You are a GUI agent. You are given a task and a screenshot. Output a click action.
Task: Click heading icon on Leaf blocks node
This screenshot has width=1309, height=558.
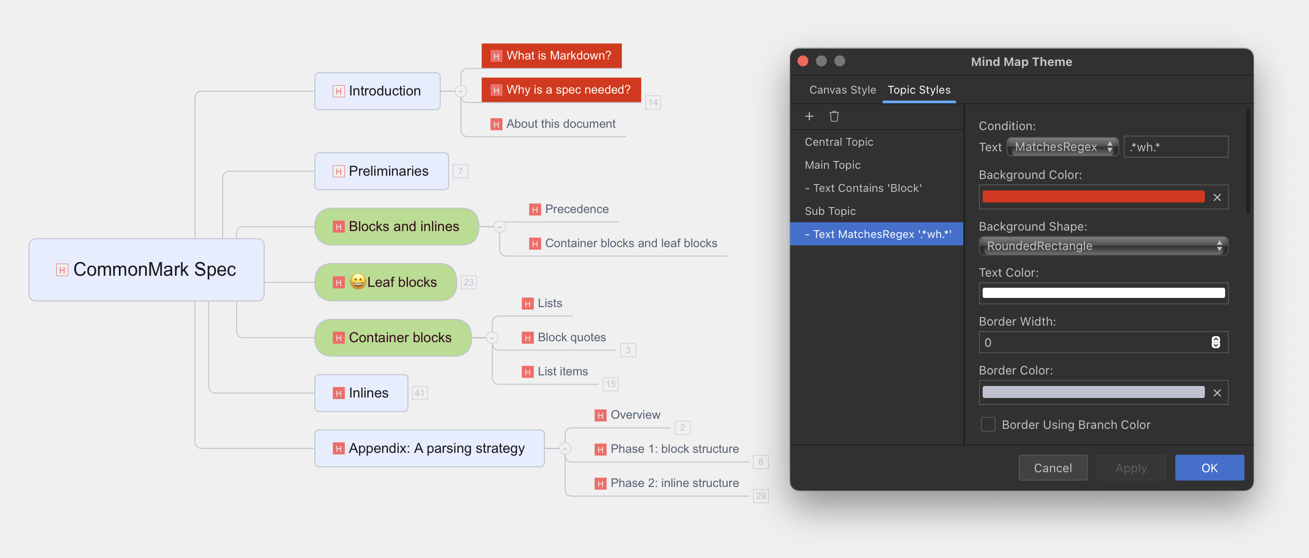tap(338, 283)
